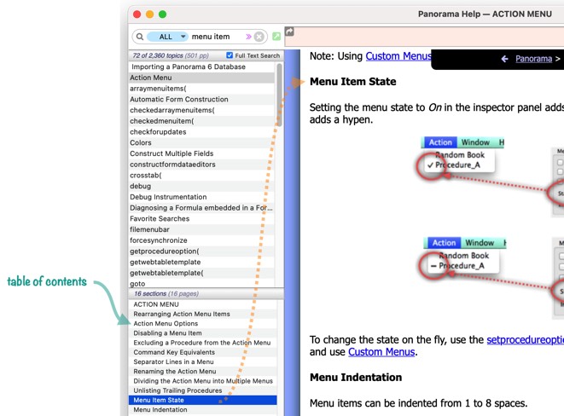Click the green arrow icon beside search
This screenshot has width=564, height=416.
276,37
